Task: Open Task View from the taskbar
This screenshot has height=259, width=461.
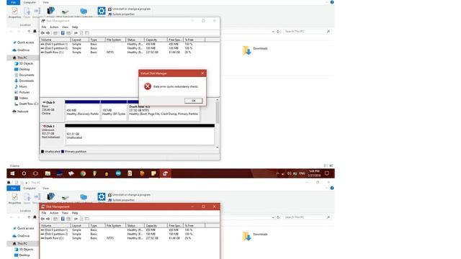Action: (35, 173)
